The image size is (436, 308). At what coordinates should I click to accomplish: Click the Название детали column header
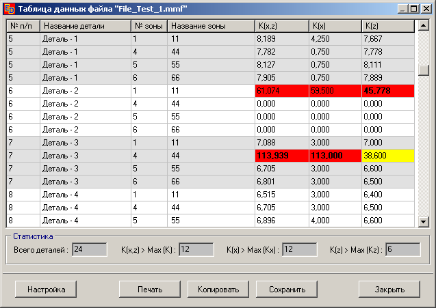click(85, 26)
